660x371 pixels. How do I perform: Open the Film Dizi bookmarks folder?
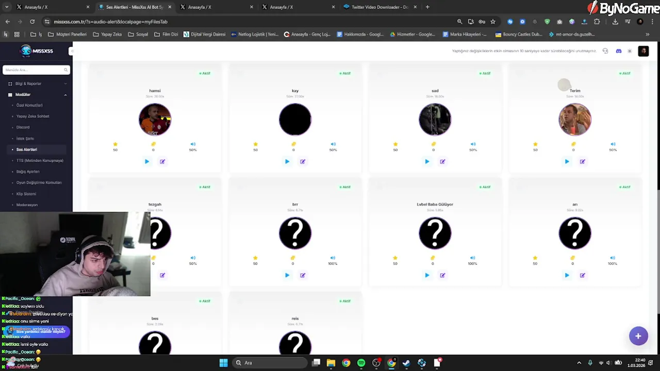pos(166,35)
